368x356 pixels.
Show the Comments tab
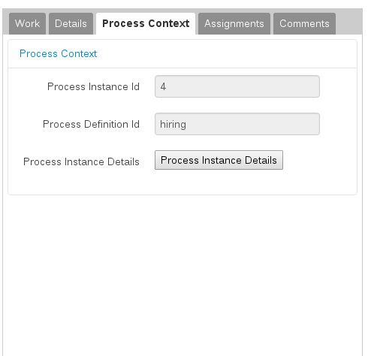click(x=304, y=24)
